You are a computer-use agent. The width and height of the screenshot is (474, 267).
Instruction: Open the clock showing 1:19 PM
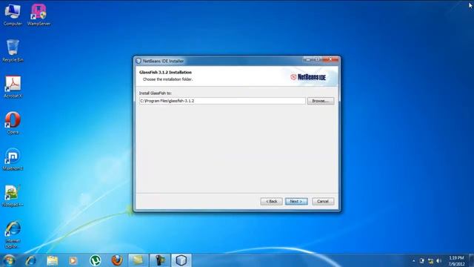tap(456, 260)
